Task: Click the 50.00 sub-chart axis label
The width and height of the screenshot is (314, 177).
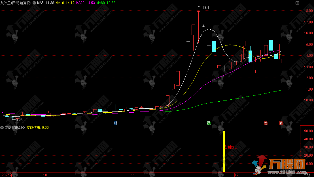Action: click(x=308, y=131)
